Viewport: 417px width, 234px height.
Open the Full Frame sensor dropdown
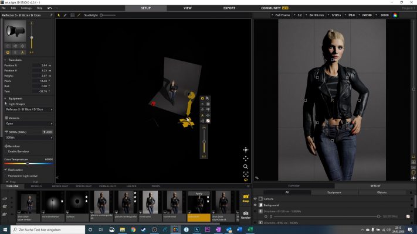pyautogui.click(x=284, y=15)
